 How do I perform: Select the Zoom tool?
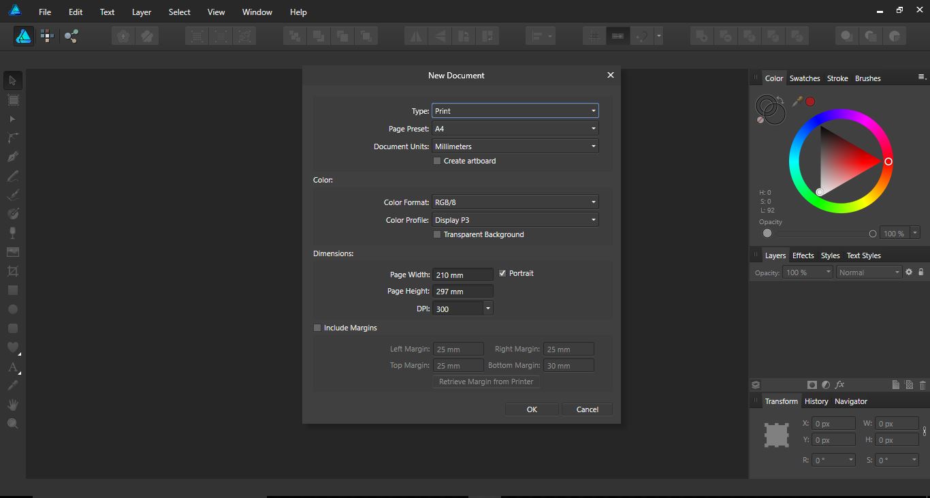point(12,423)
